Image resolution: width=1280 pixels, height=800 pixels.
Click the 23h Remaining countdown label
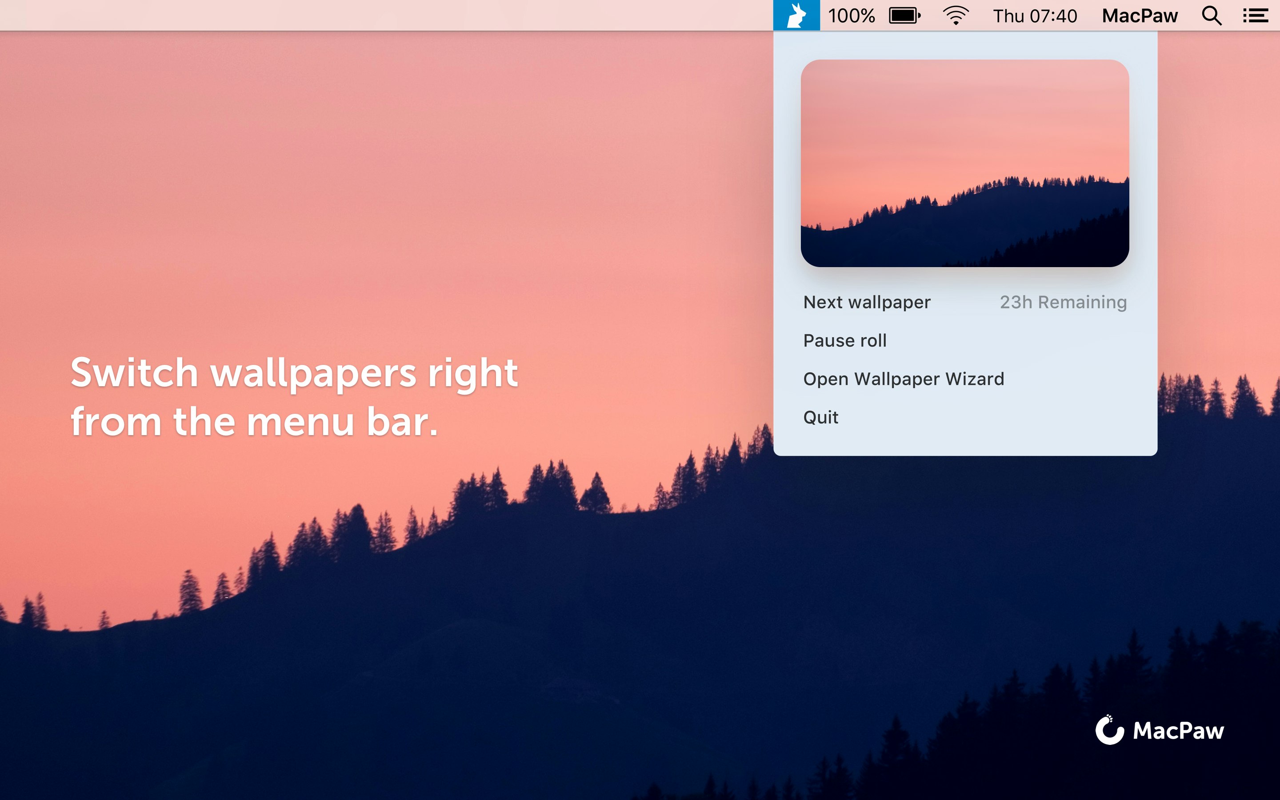[x=1063, y=302]
